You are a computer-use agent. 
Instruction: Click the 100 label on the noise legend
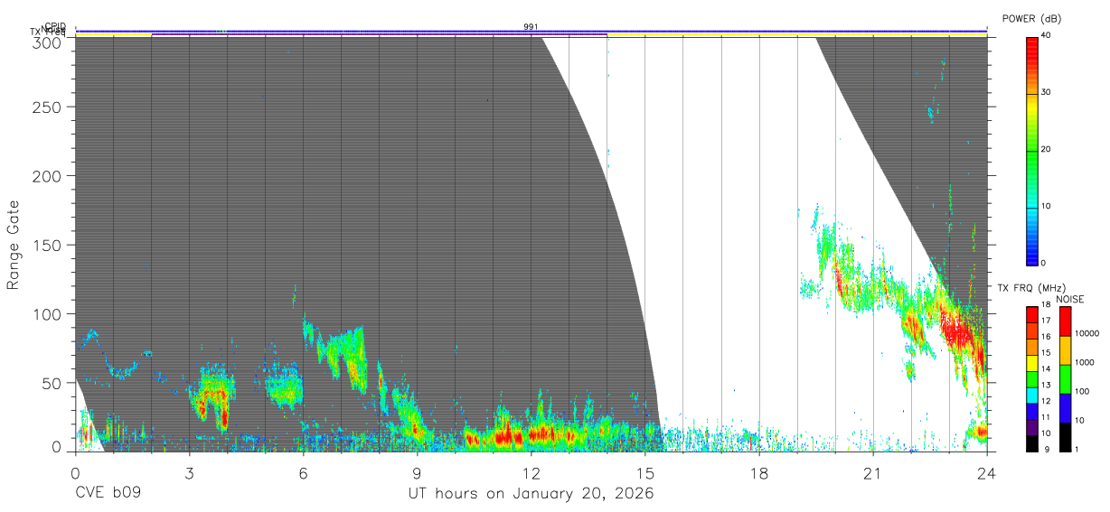pyautogui.click(x=1083, y=391)
